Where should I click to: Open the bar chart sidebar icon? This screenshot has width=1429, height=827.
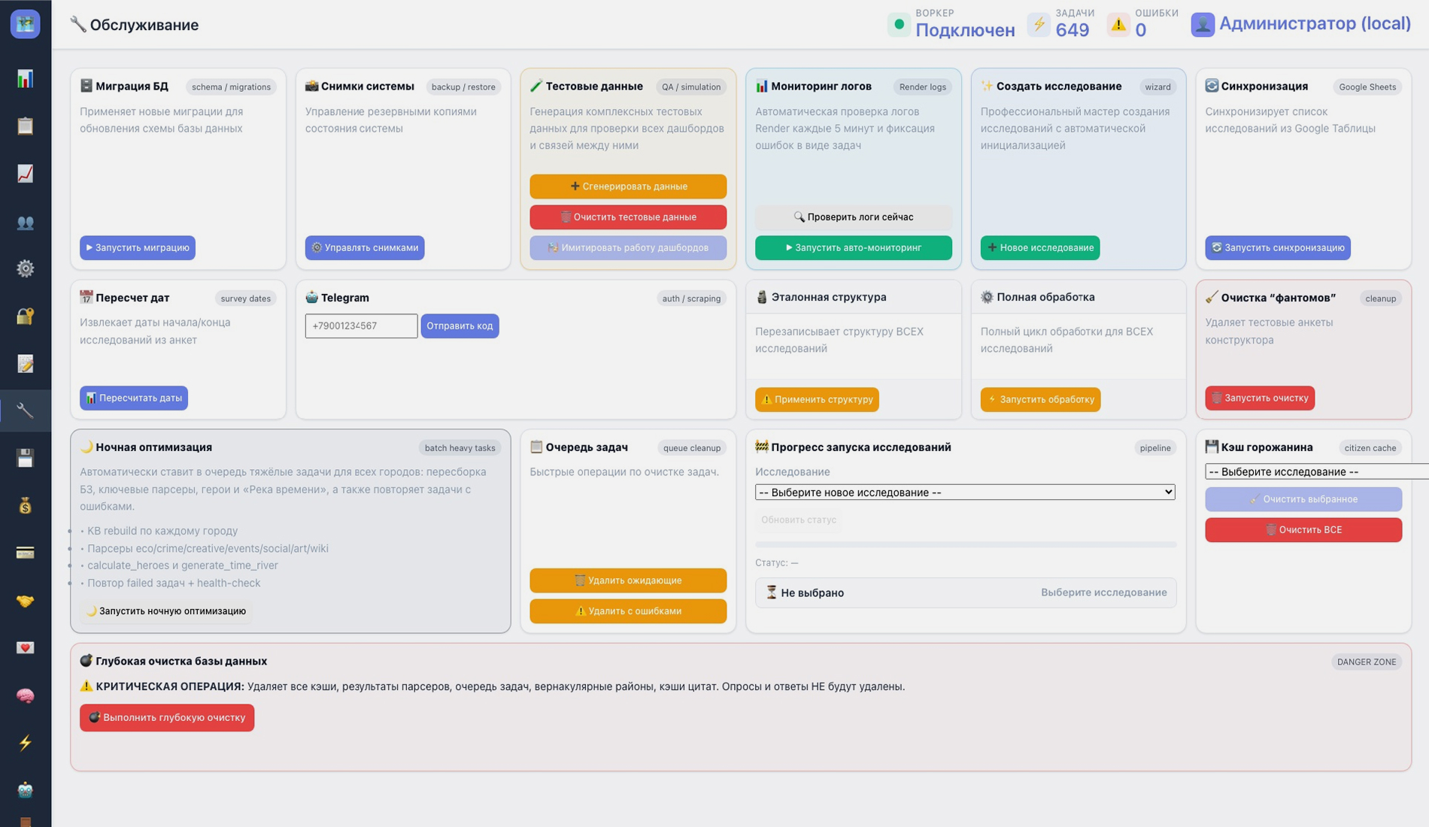point(25,79)
